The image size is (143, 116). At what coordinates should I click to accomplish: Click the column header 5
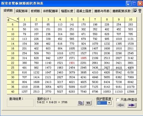(72, 20)
